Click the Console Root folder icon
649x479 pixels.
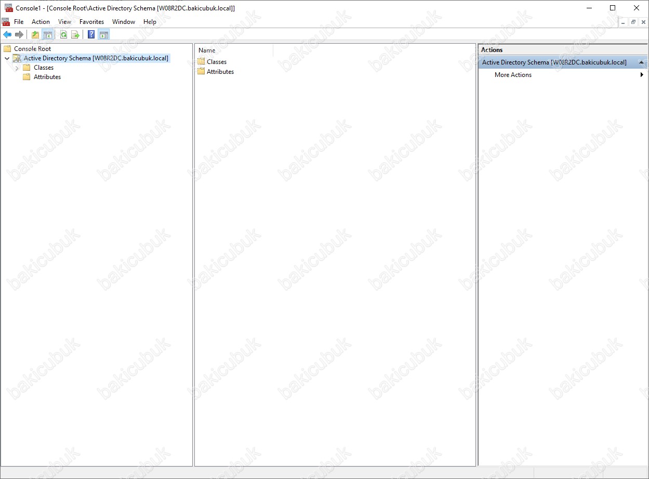7,48
